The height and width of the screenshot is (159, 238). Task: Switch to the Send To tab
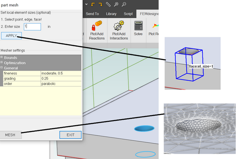92,14
